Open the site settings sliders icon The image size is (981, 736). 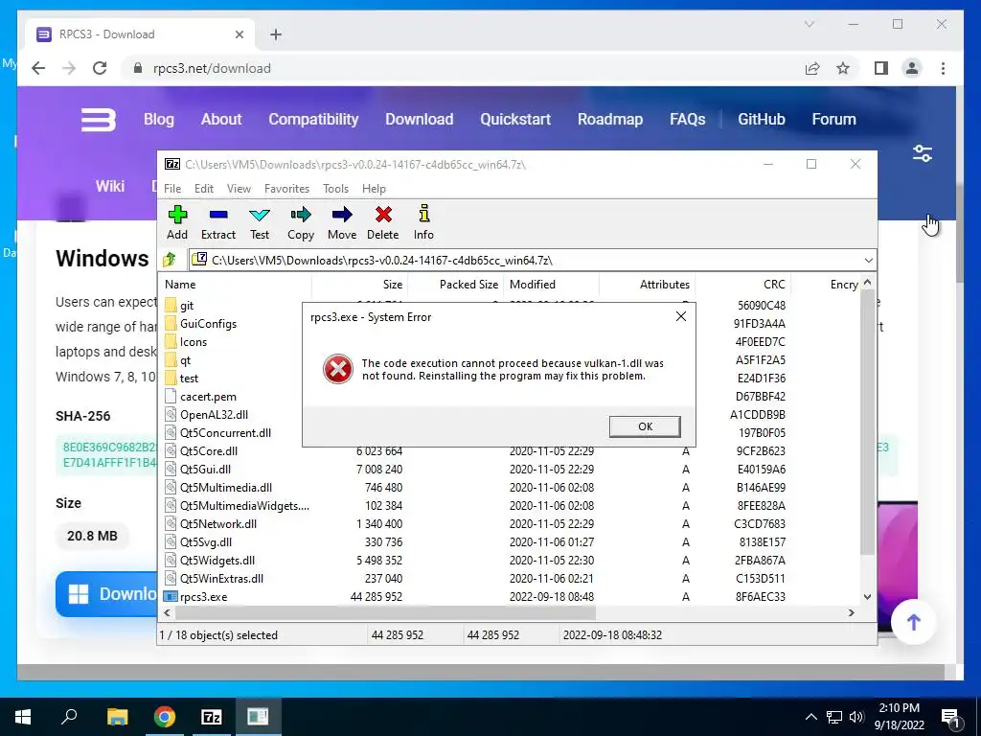(x=923, y=153)
